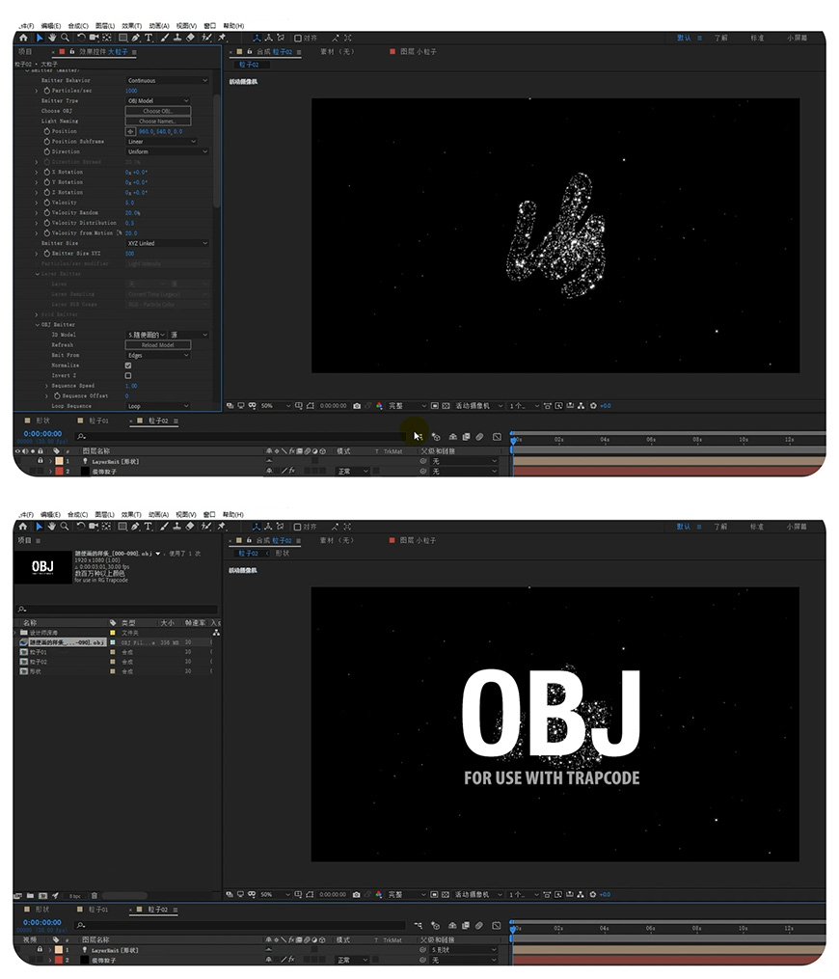Viewport: 839px width, 979px height.
Task: Click the Choose OBJ... button
Action: 158,111
